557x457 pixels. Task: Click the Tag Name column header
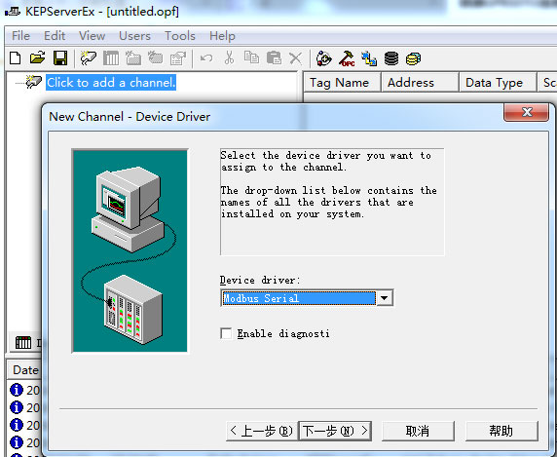[x=342, y=83]
